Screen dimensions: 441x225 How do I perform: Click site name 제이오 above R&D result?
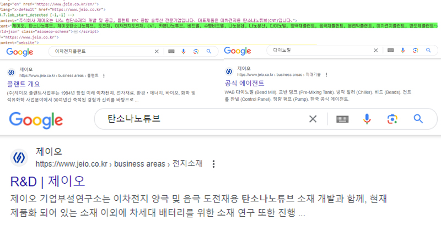49,152
